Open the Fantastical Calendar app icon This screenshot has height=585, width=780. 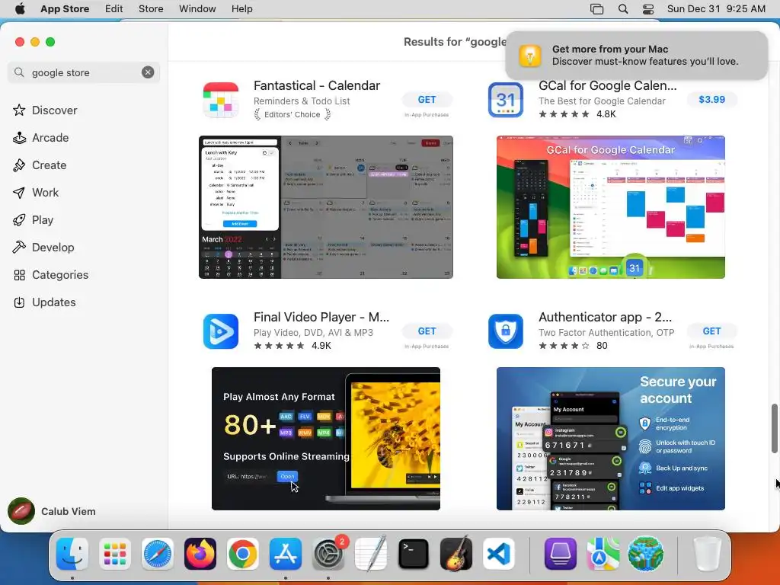[x=221, y=100]
